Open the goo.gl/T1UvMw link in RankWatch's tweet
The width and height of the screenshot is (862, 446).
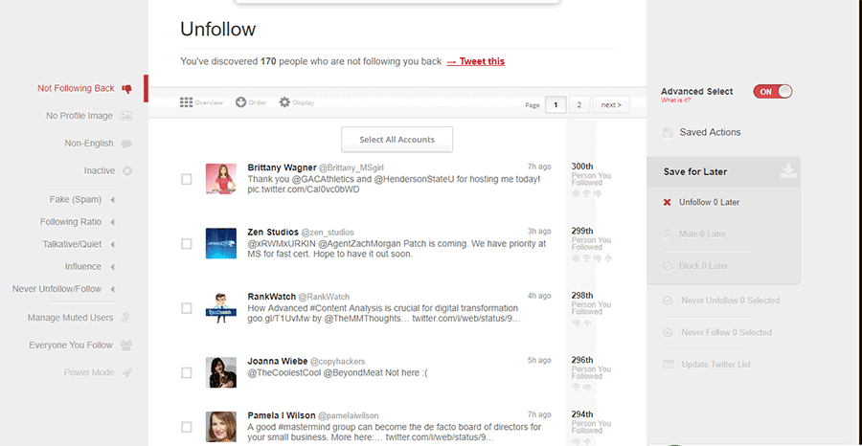[274, 319]
